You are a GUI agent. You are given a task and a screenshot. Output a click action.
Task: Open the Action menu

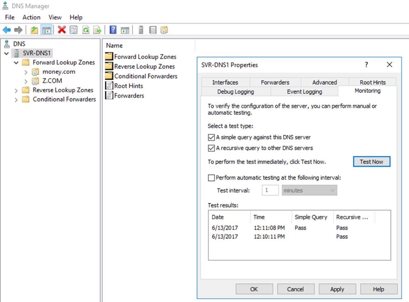coord(31,17)
